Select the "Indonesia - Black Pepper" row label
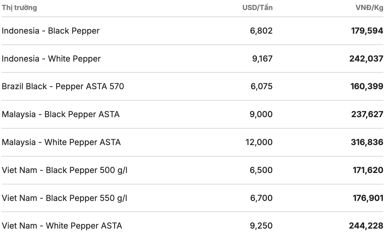Screen dimensions: 385x237 pyautogui.click(x=50, y=31)
